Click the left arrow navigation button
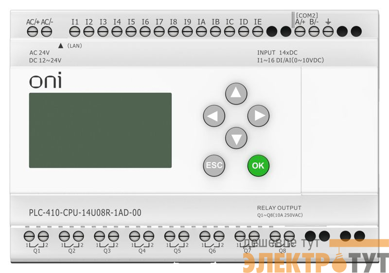 [x=214, y=116]
